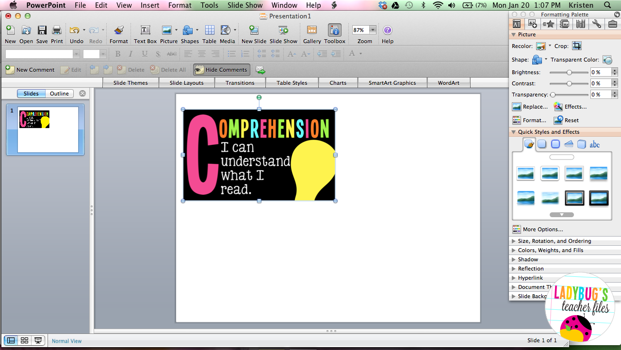Select the glow quick style tab
Viewport: 621px width, 350px height.
pyautogui.click(x=556, y=144)
